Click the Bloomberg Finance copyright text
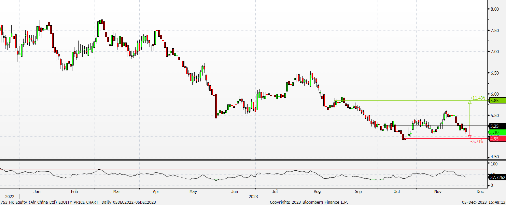 coord(309,202)
